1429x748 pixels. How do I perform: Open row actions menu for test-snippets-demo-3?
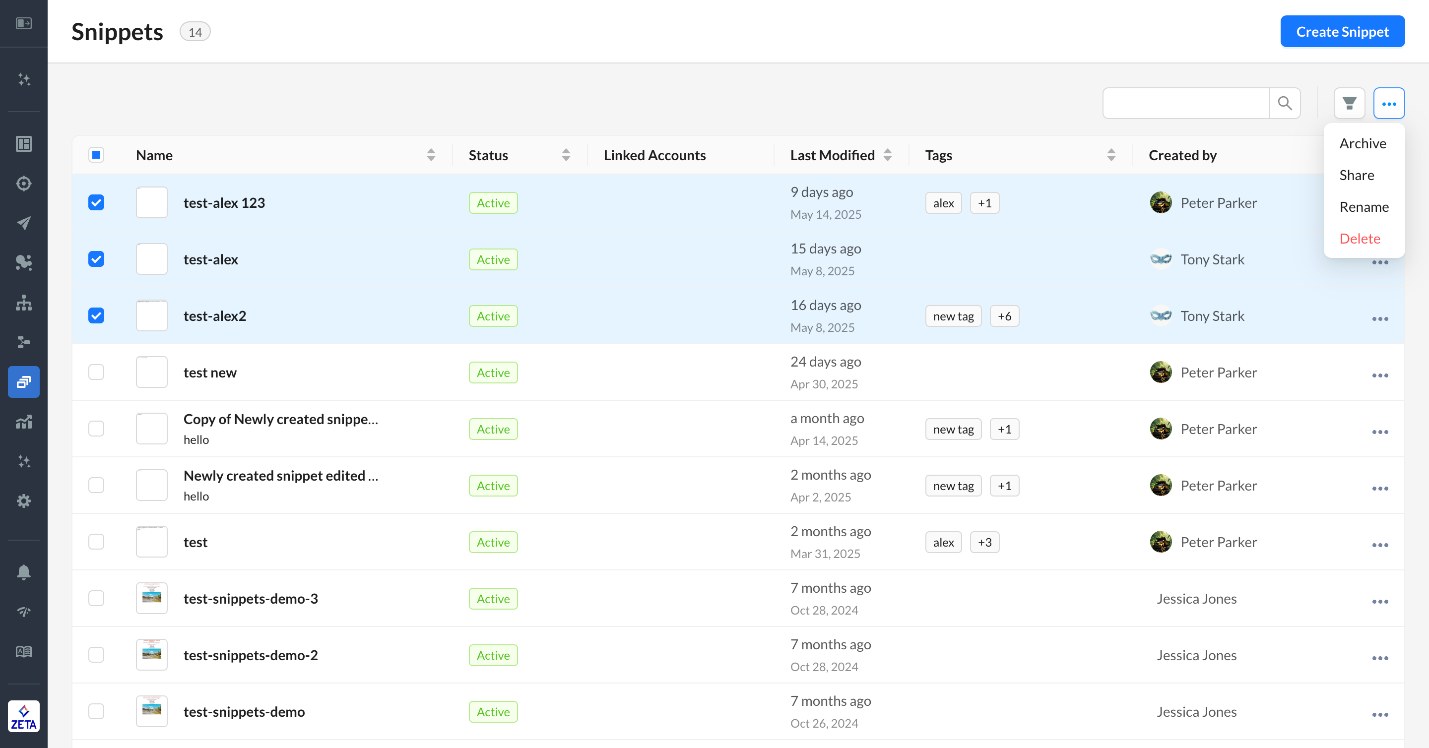[x=1379, y=602]
